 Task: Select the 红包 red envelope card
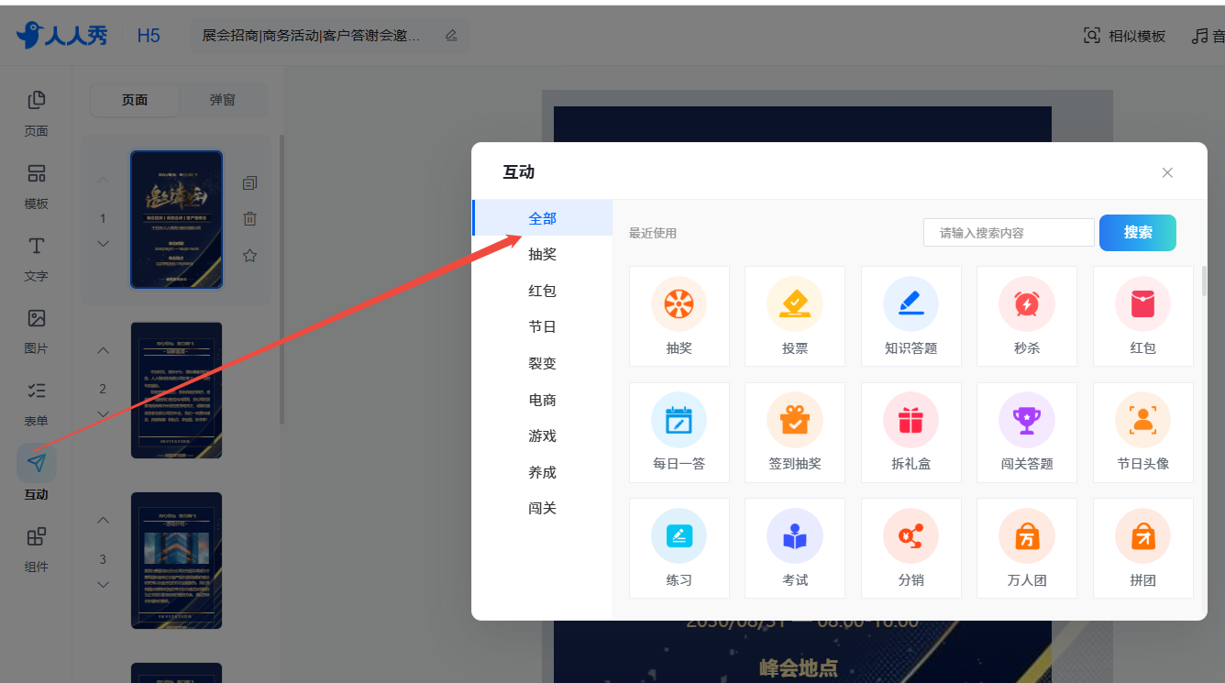(1143, 316)
